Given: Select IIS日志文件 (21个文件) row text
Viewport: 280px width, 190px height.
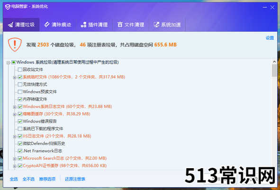Looking at the screenshot, I should pyautogui.click(x=57, y=136).
